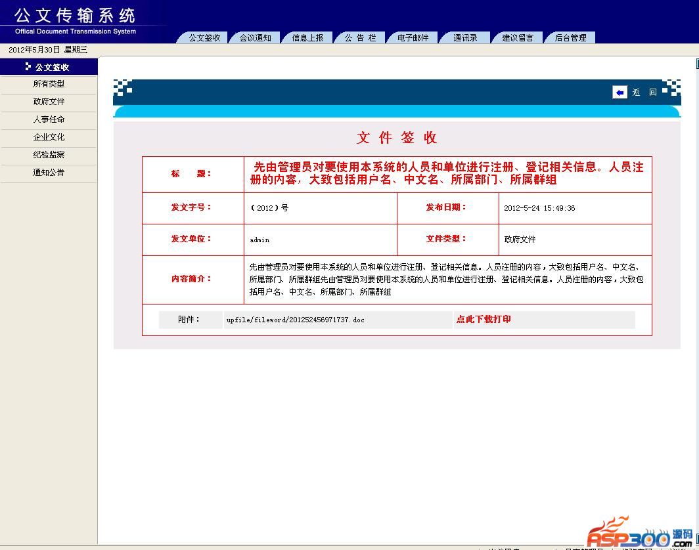The height and width of the screenshot is (550, 699).
Task: Open the 会议通知 tab
Action: coord(255,38)
